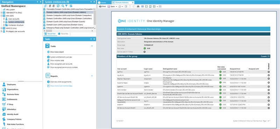Click the Print button in report toolbar
The width and height of the screenshot is (280, 129).
[103, 6]
